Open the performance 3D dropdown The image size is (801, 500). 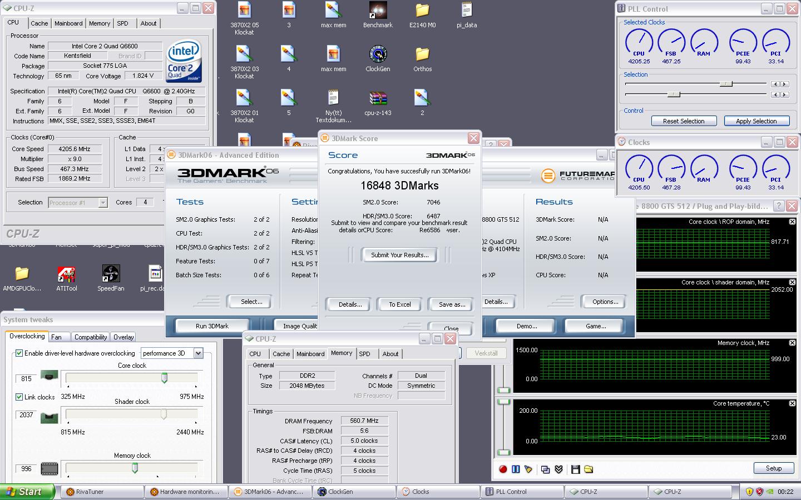(198, 353)
